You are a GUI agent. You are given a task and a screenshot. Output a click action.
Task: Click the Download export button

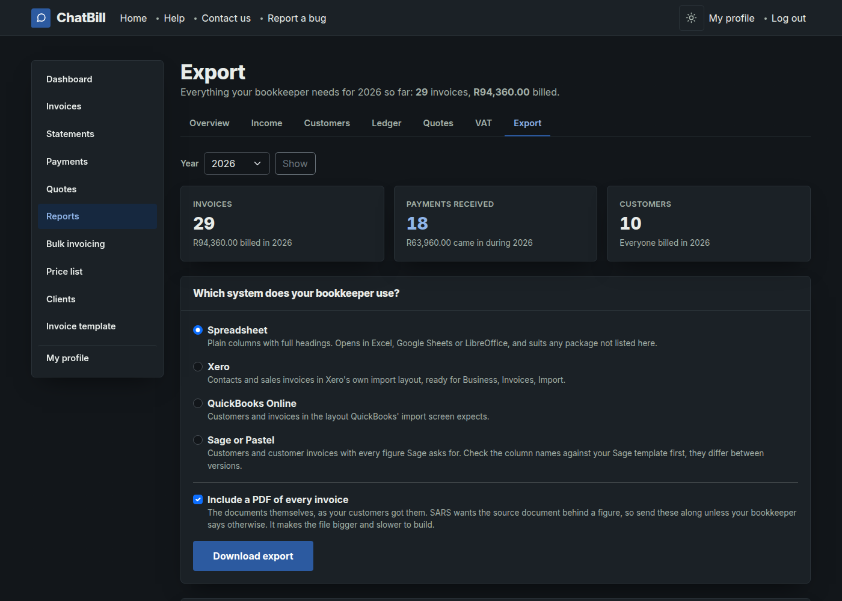coord(253,556)
